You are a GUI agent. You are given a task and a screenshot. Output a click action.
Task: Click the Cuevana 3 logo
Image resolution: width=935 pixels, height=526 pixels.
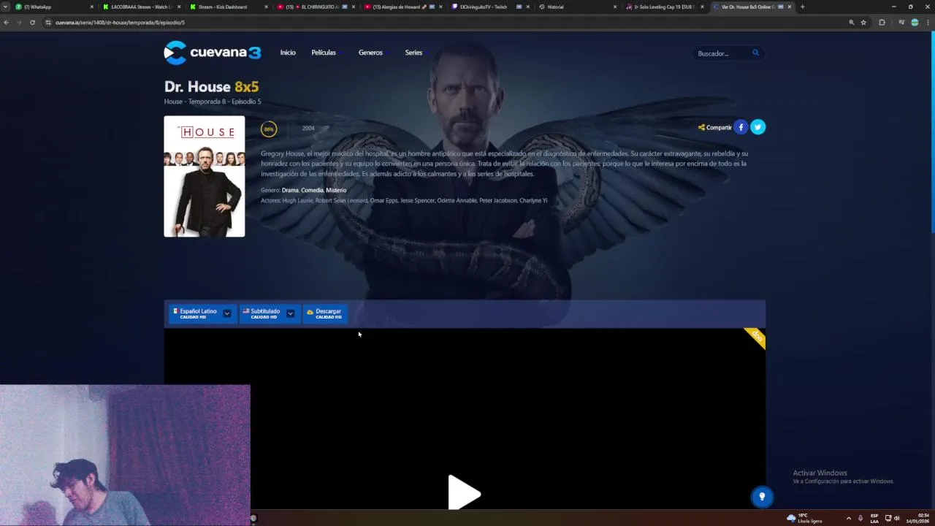pyautogui.click(x=212, y=53)
